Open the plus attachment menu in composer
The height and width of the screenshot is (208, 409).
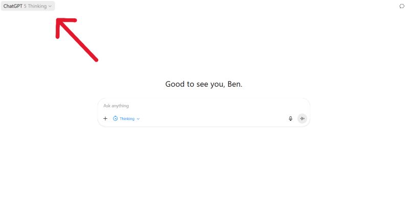point(105,119)
